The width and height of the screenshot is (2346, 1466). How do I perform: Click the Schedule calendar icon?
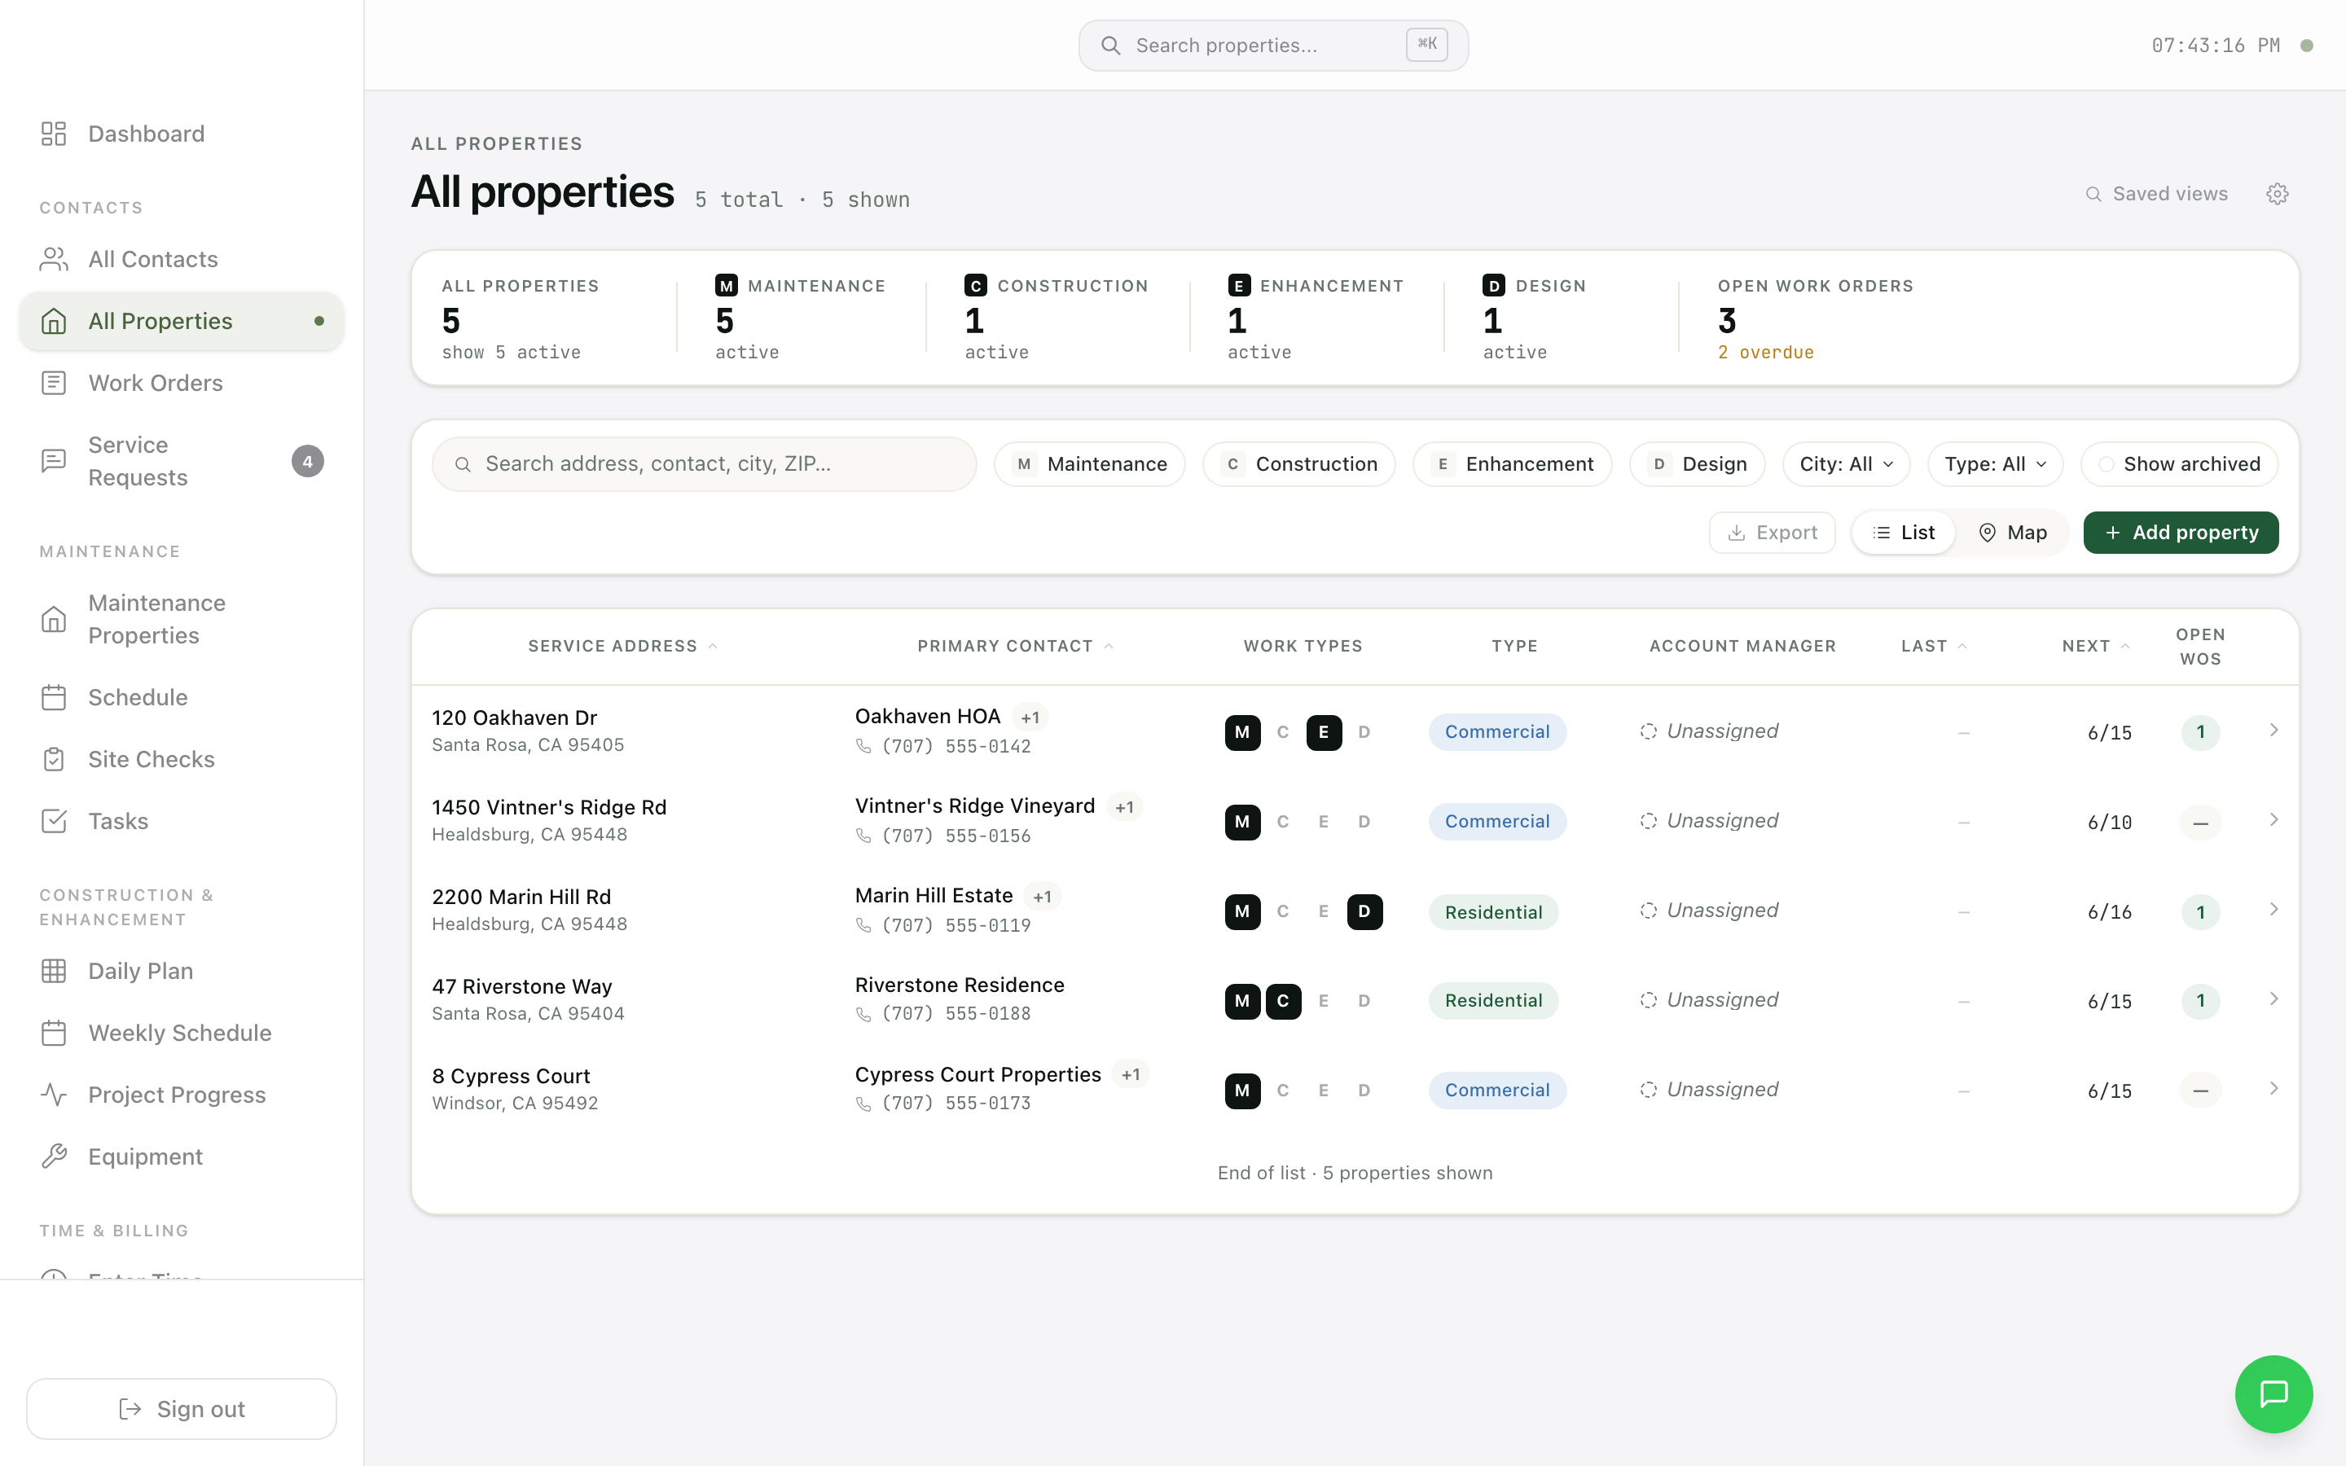pos(53,697)
